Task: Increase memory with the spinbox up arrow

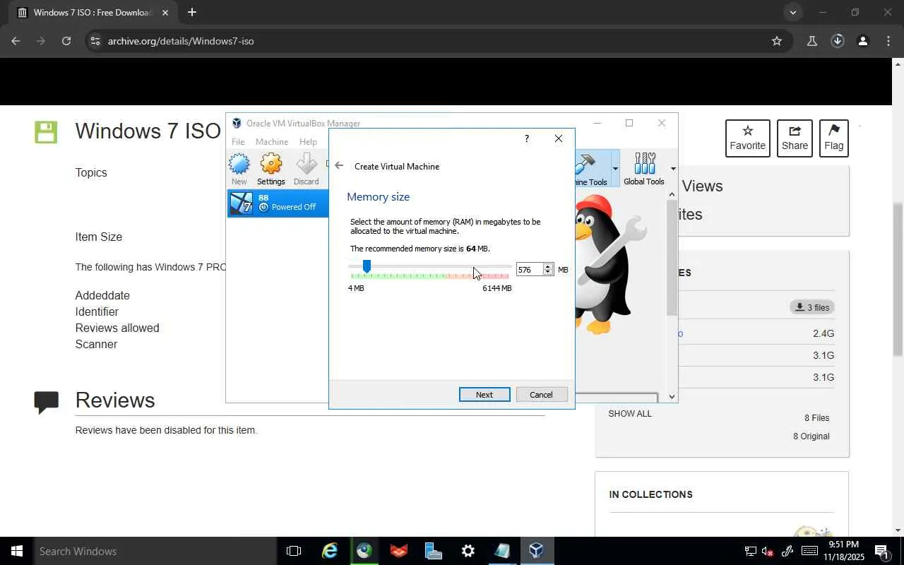Action: [x=547, y=266]
